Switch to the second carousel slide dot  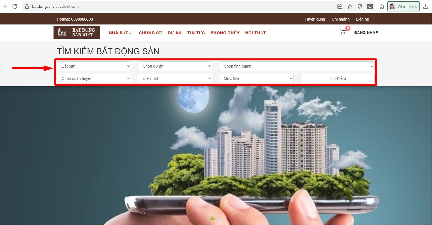(220, 219)
